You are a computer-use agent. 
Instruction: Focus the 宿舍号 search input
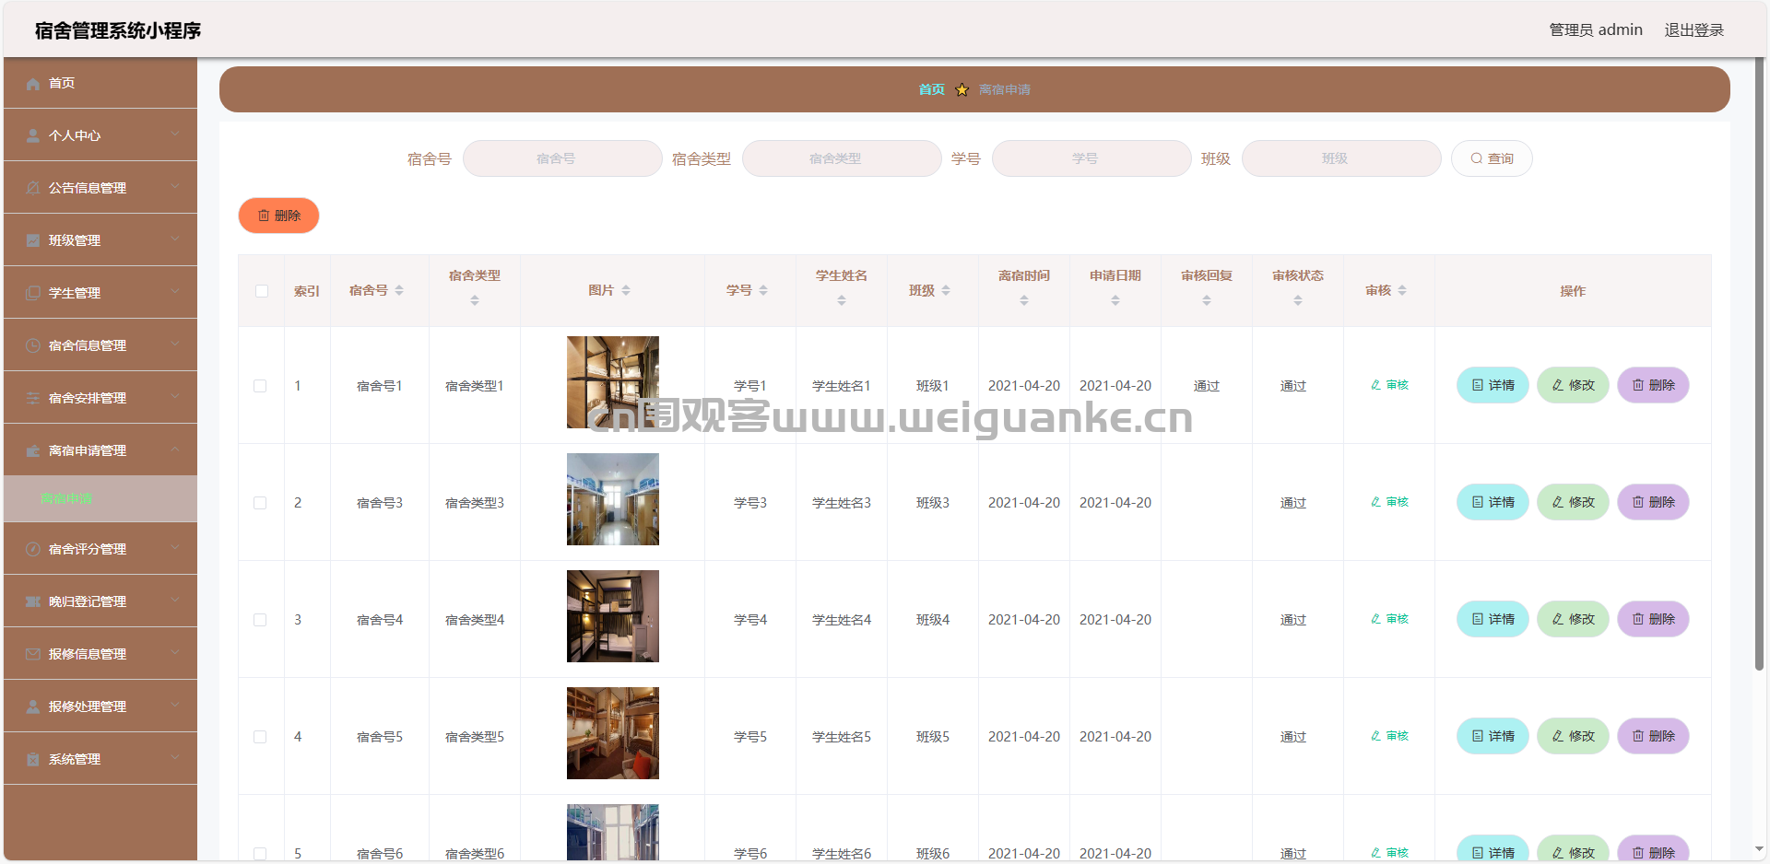[562, 158]
